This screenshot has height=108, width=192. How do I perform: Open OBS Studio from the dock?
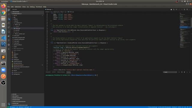[x=3, y=83]
